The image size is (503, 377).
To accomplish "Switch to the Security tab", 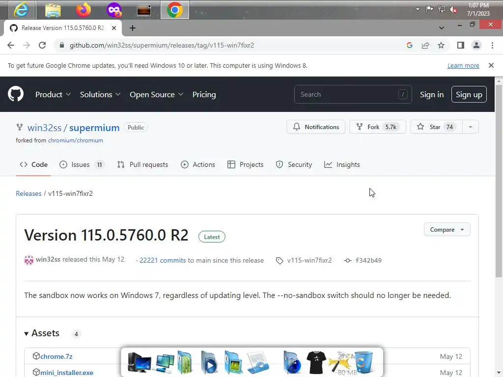I will point(294,164).
